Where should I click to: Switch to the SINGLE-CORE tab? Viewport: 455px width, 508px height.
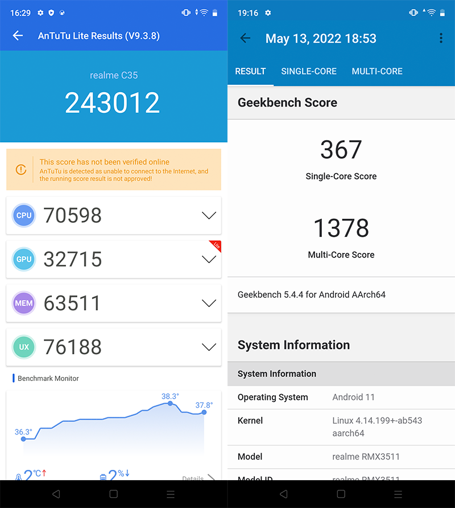click(x=309, y=71)
